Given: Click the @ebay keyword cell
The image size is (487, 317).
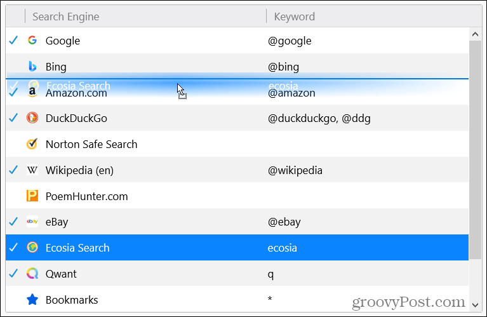Looking at the screenshot, I should pyautogui.click(x=284, y=222).
